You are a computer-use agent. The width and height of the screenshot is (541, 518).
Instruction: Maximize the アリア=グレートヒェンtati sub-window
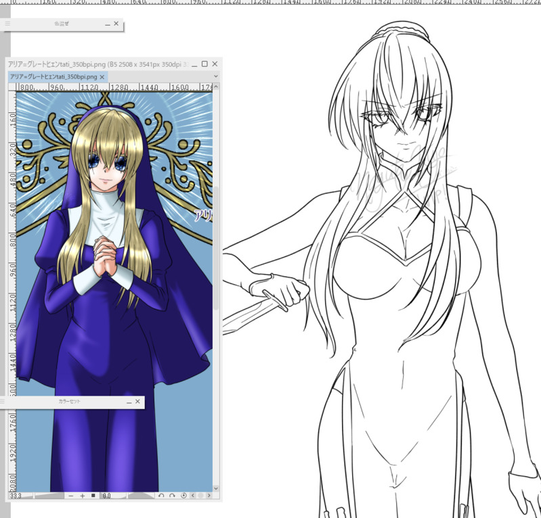[204, 64]
